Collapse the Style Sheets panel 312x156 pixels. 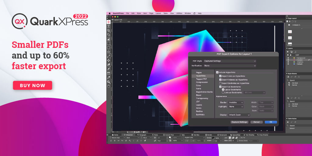coord(287,74)
